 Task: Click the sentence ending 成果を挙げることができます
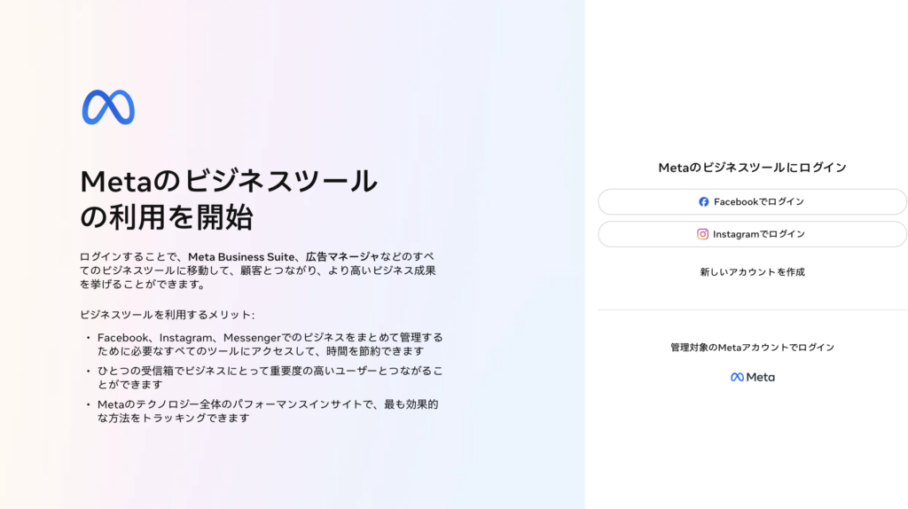click(258, 270)
